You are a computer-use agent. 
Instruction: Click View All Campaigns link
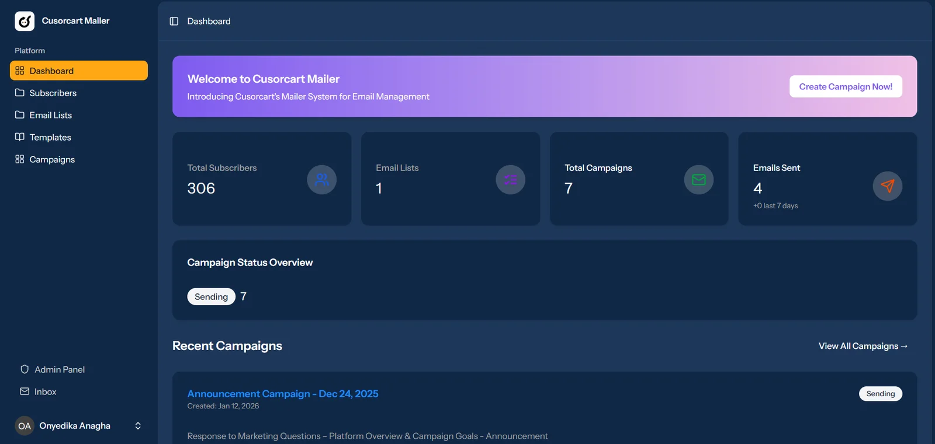(863, 346)
